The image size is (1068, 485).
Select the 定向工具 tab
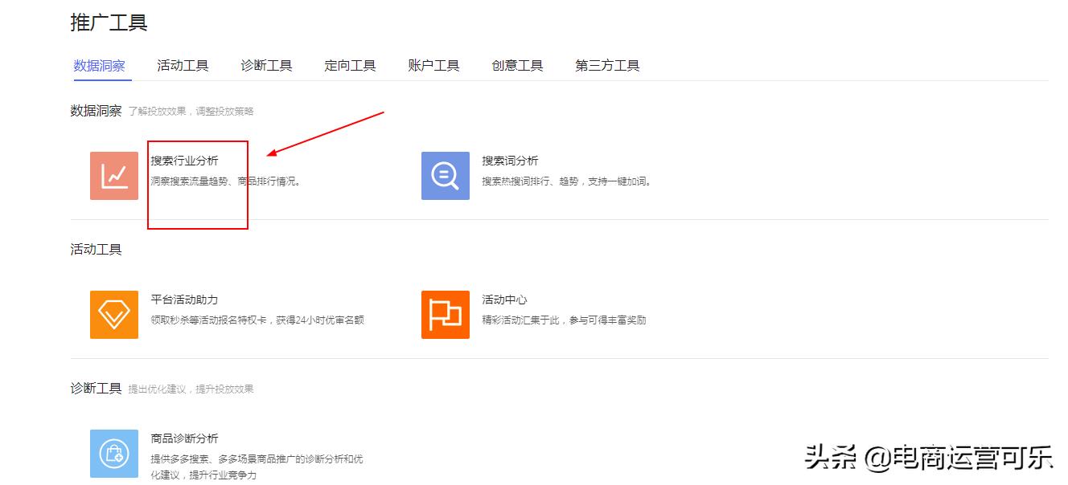coord(349,66)
